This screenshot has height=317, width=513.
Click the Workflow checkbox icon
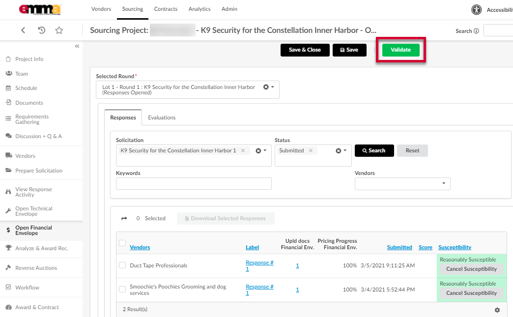click(8, 287)
